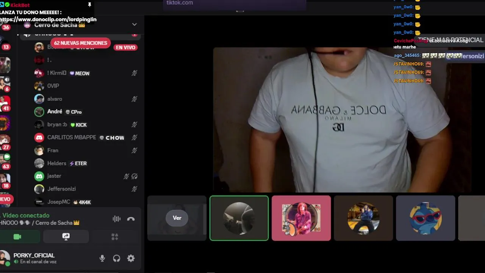
Task: Click the deafened headphone icon beside jaster
Action: click(x=134, y=176)
